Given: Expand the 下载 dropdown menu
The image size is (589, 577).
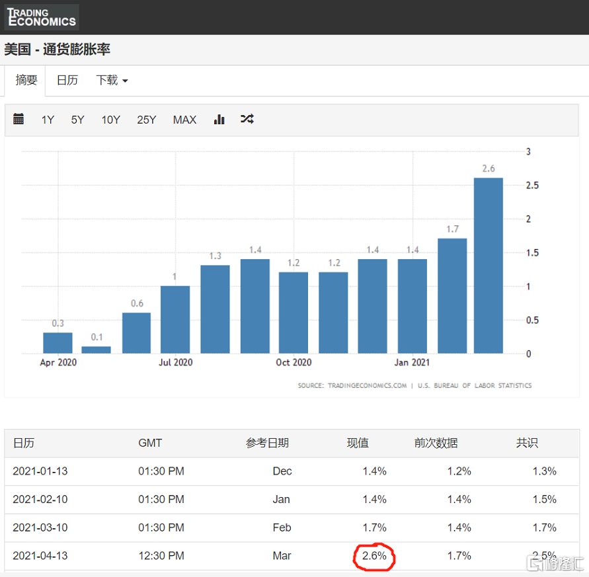Looking at the screenshot, I should click(111, 80).
